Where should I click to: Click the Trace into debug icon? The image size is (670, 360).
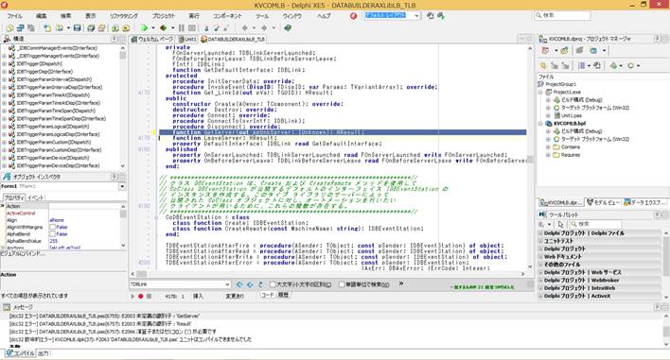pos(206,28)
